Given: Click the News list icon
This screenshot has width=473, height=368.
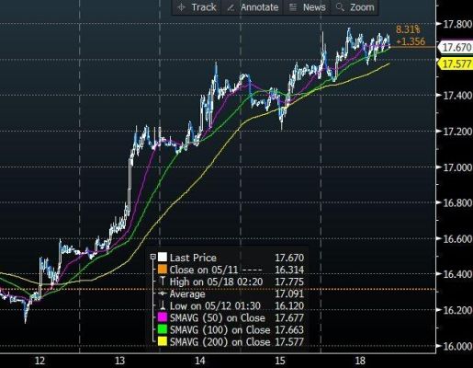Looking at the screenshot, I should [293, 7].
